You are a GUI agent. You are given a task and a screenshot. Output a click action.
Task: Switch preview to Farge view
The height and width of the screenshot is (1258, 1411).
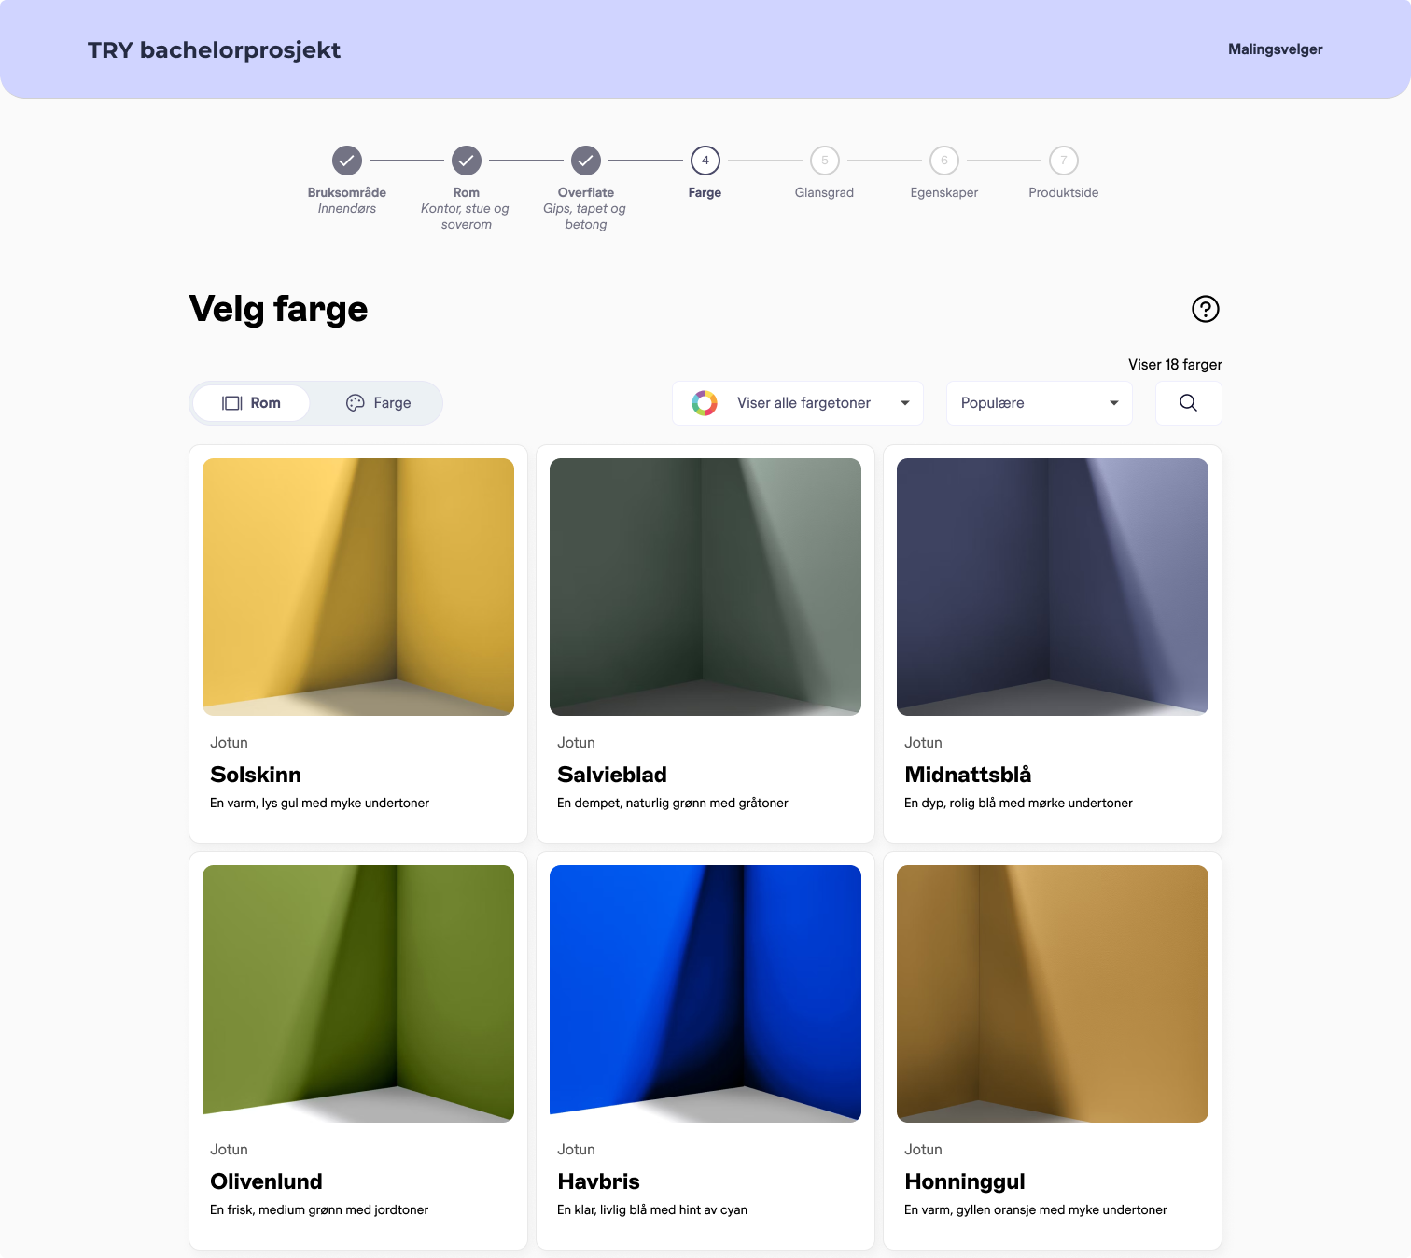[378, 403]
